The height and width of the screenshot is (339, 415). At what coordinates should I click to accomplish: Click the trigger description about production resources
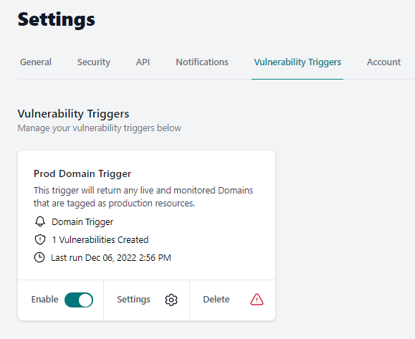(x=143, y=196)
